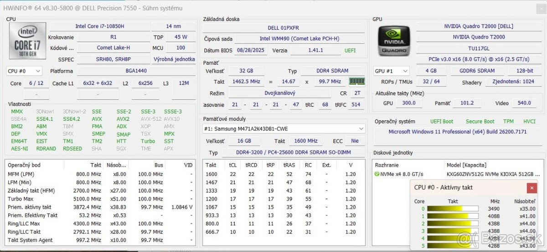Click the TPM indicator
Screen dimensions: 547x252
point(508,122)
